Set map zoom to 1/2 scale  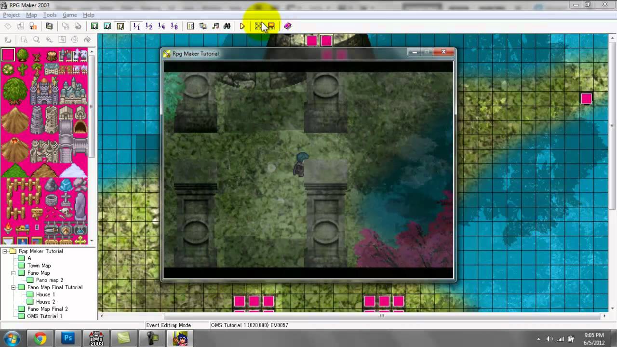click(x=149, y=26)
